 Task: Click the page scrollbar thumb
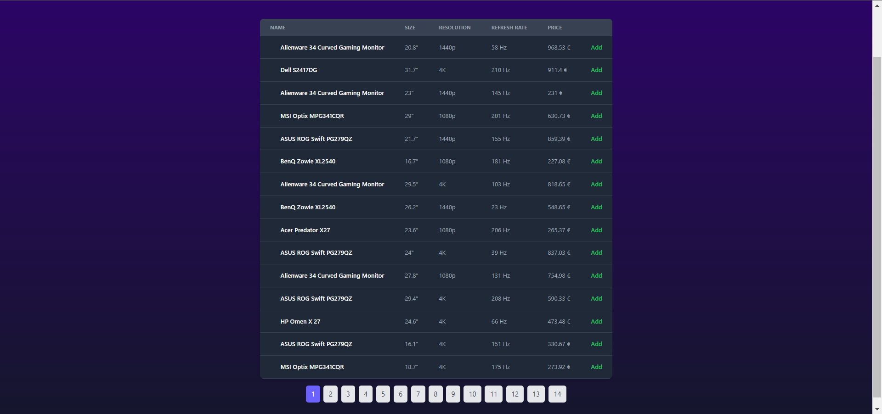coord(877,227)
